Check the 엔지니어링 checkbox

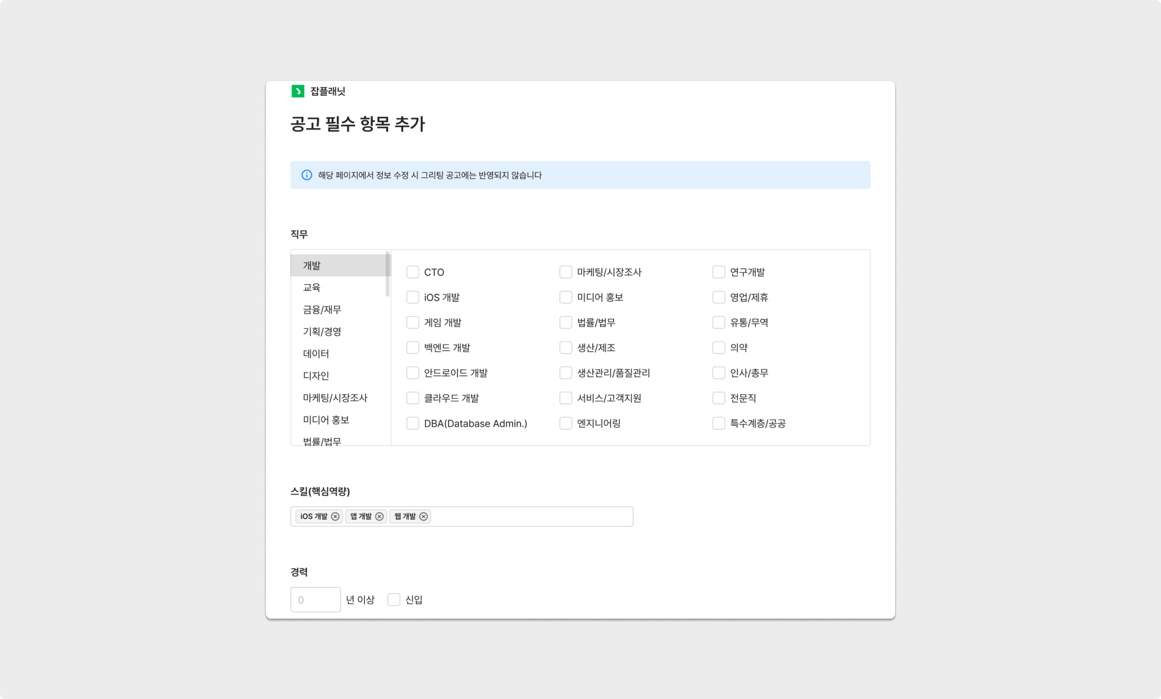(x=565, y=423)
